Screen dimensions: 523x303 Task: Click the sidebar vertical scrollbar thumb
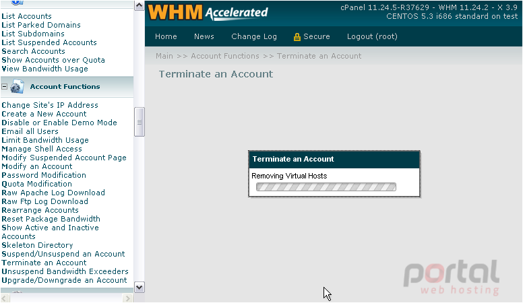point(139,122)
